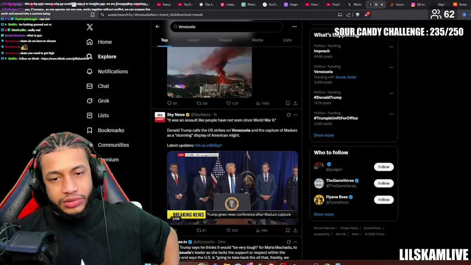
Task: Open the Russia related trend link
Action: tap(340, 77)
